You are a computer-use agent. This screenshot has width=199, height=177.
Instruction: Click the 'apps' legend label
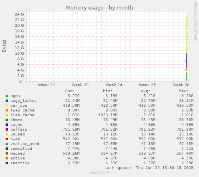pyautogui.click(x=15, y=96)
